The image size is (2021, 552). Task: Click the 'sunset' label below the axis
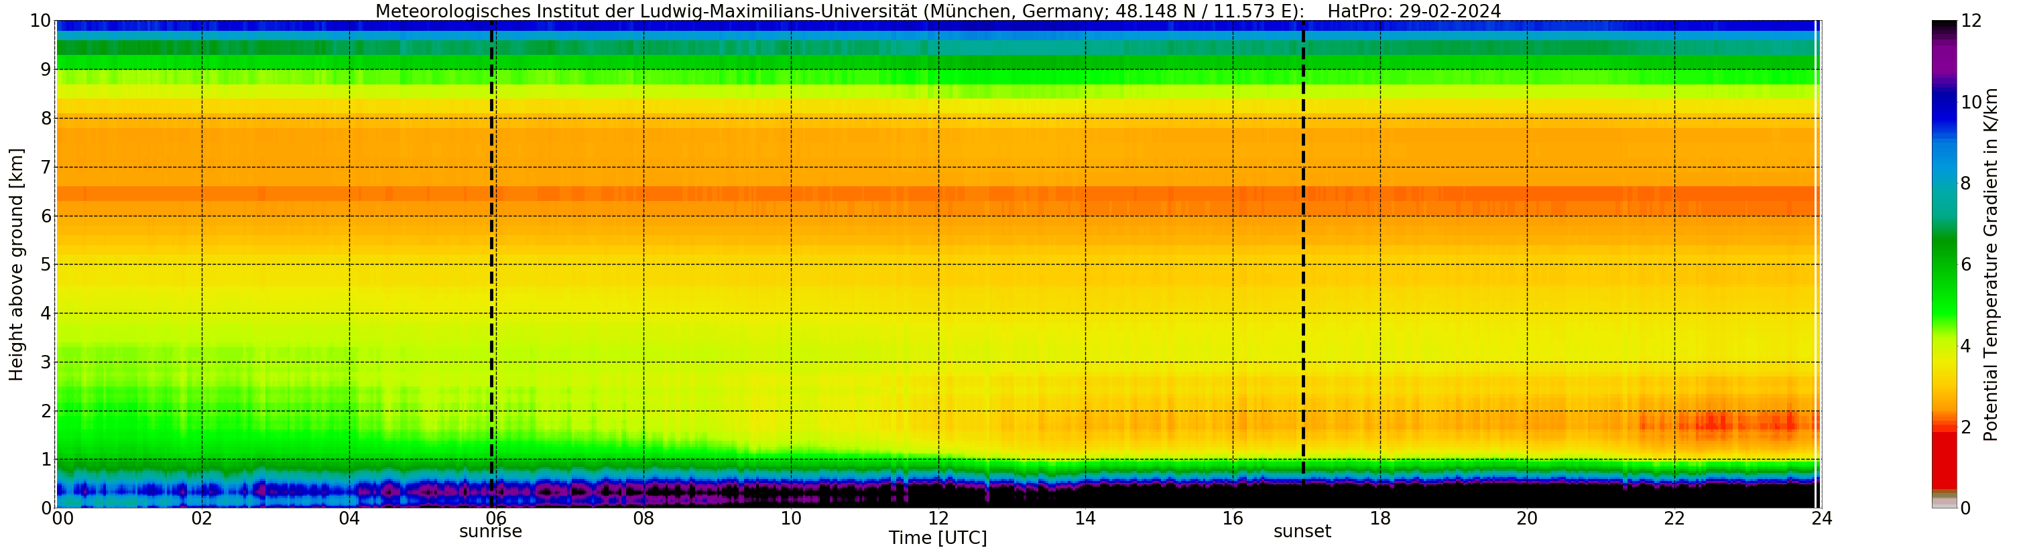coord(1302,532)
